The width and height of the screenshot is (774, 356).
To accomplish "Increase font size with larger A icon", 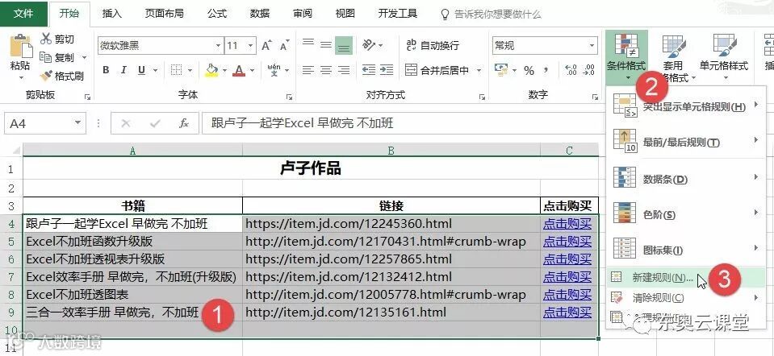I will 266,46.
